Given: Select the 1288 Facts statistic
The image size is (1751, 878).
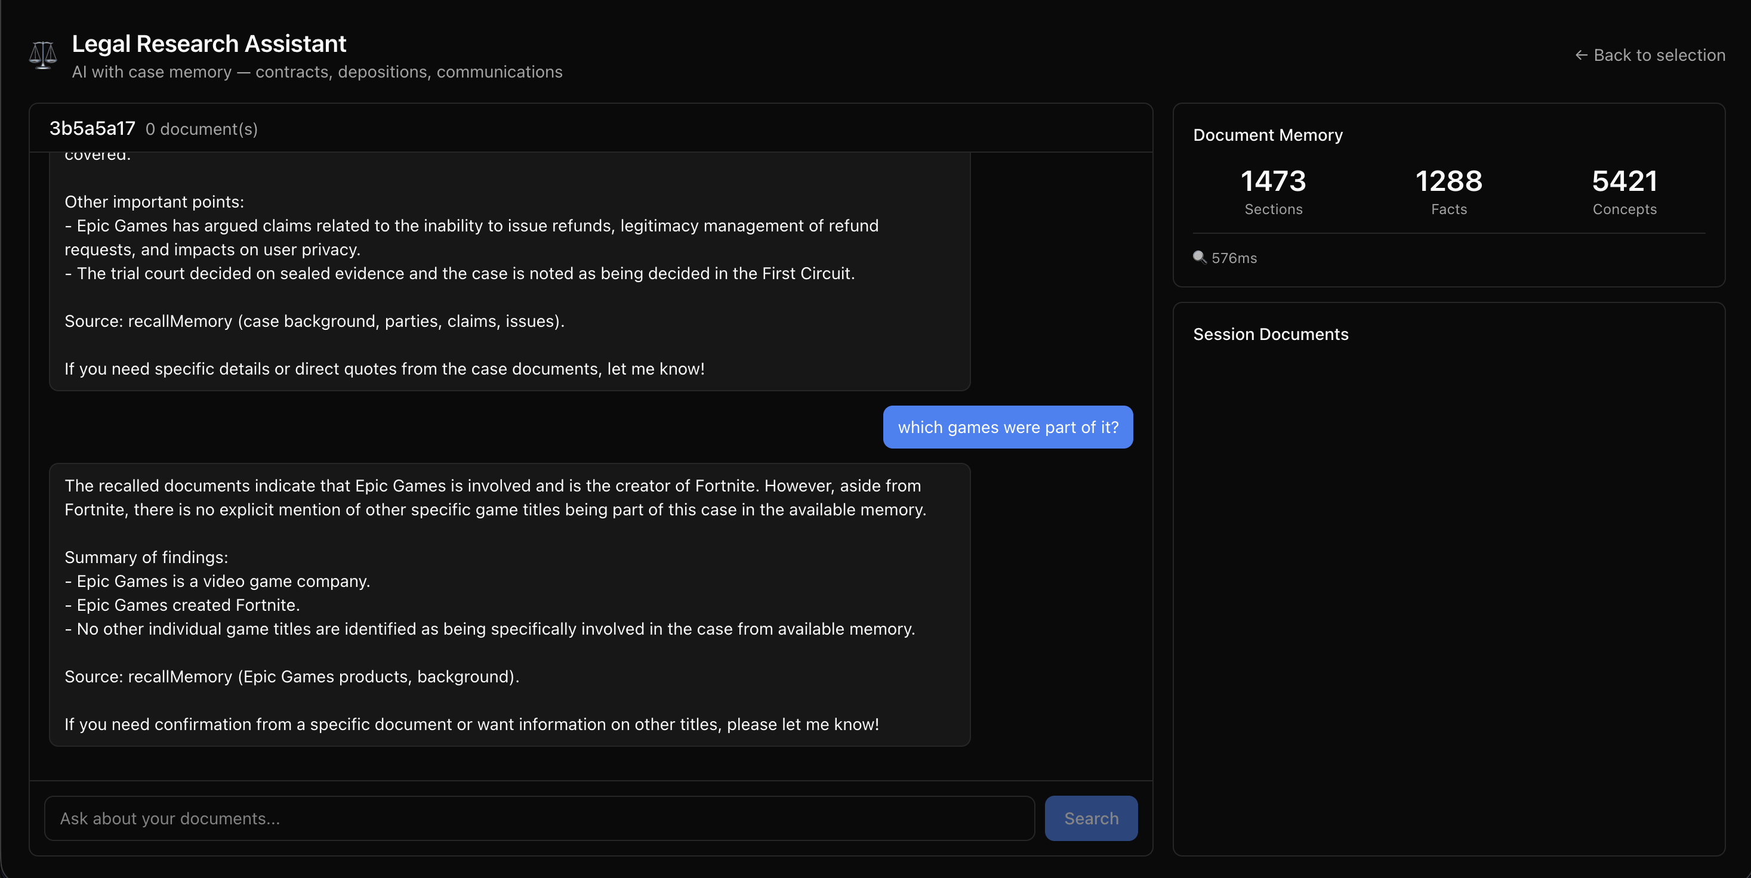Looking at the screenshot, I should coord(1448,190).
